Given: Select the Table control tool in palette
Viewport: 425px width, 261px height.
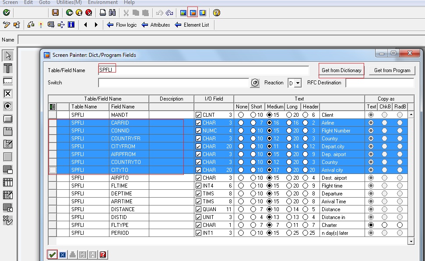Looking at the screenshot, I should coord(8,182).
